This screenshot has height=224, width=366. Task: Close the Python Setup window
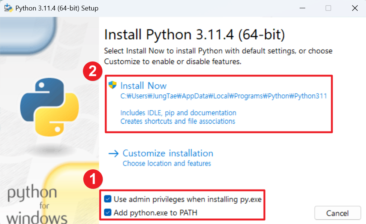click(x=355, y=8)
